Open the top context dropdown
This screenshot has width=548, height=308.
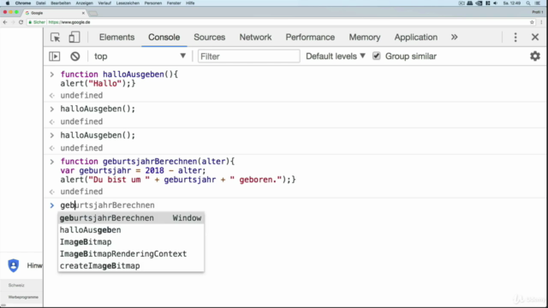[140, 56]
